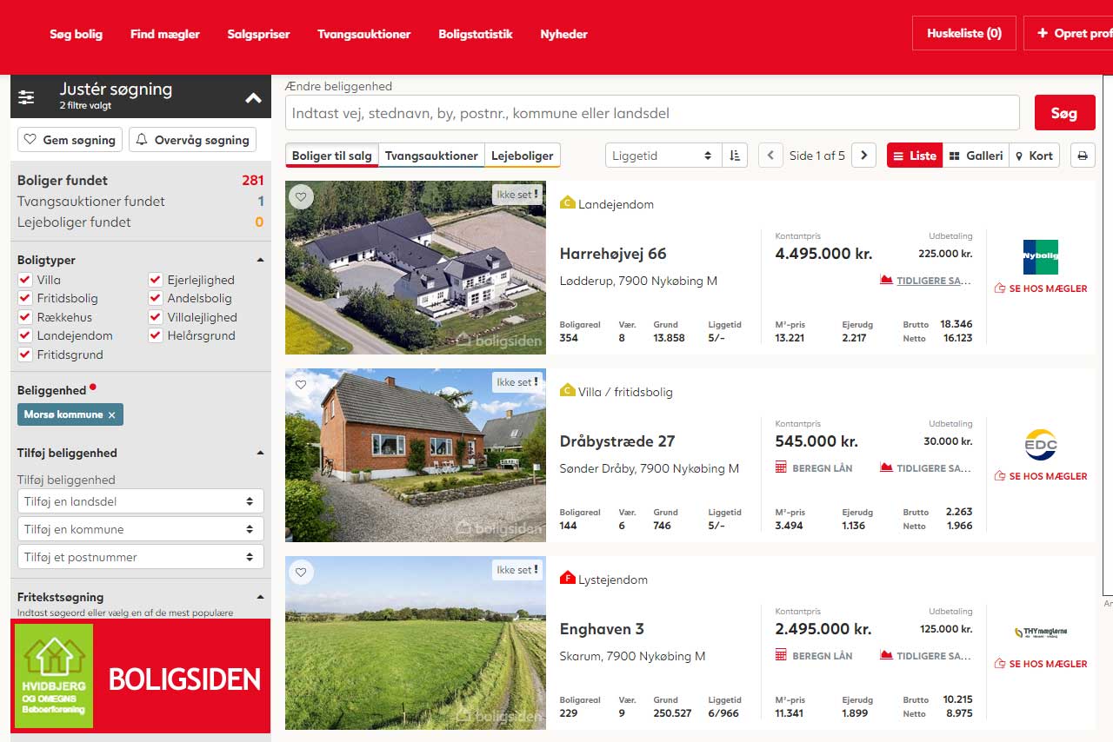Image resolution: width=1113 pixels, height=742 pixels.
Task: Click the print icon button
Action: click(x=1083, y=156)
